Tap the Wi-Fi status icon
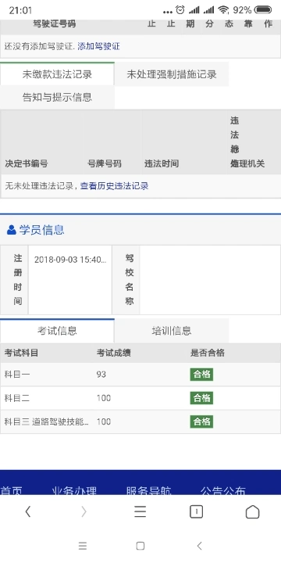This screenshot has height=563, width=281. (224, 10)
